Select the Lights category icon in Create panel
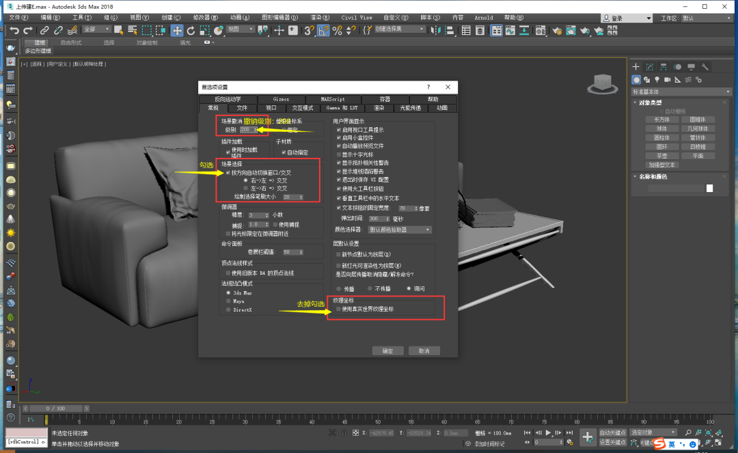The height and width of the screenshot is (453, 738). tap(657, 80)
